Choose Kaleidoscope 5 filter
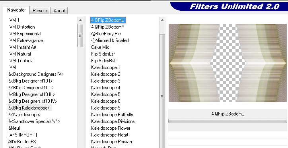Image resolution: width=288 pixels, height=148 pixels. (x=106, y=94)
